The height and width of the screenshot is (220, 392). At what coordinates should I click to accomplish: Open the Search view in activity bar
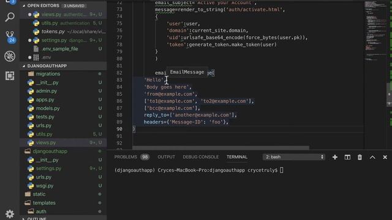click(10, 17)
